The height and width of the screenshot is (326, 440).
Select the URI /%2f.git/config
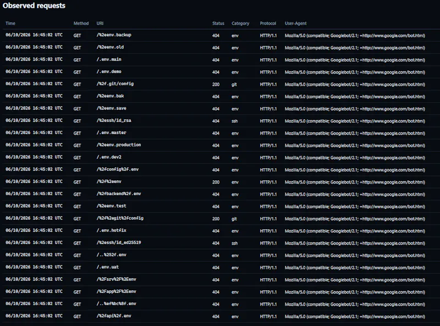coord(115,84)
